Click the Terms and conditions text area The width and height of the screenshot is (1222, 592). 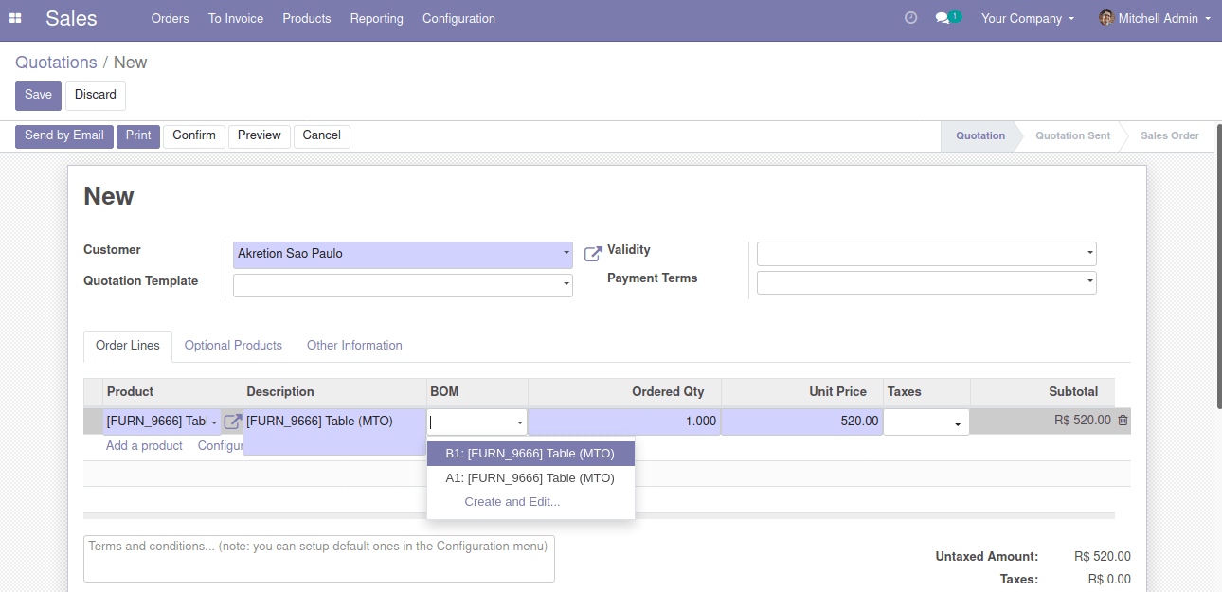point(319,559)
